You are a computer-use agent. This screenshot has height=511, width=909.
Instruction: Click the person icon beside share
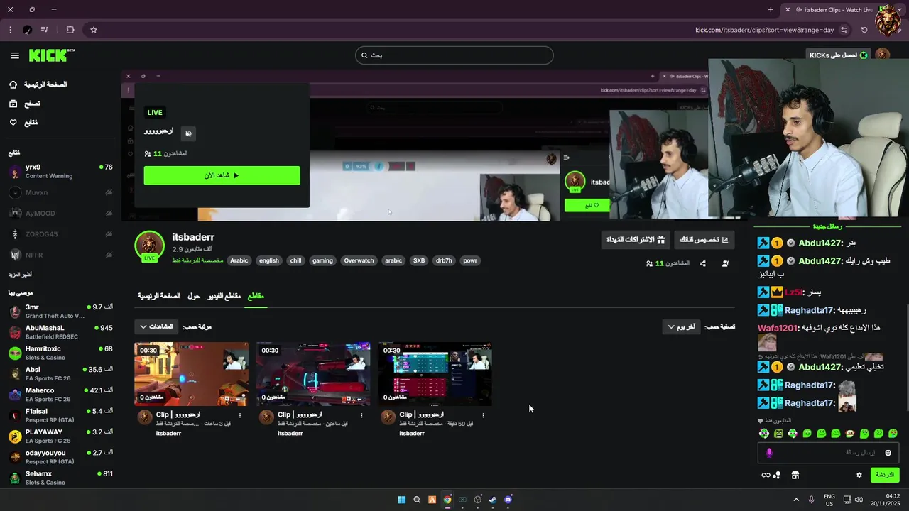pos(725,263)
